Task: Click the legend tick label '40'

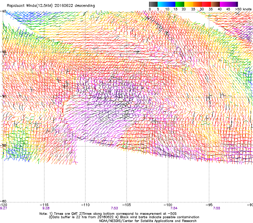Action: [219, 9]
